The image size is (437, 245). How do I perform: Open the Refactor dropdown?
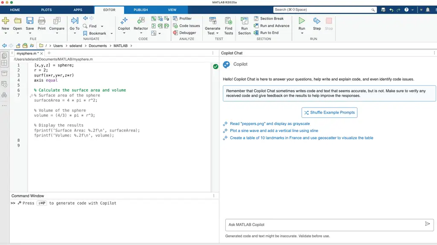pos(141,34)
